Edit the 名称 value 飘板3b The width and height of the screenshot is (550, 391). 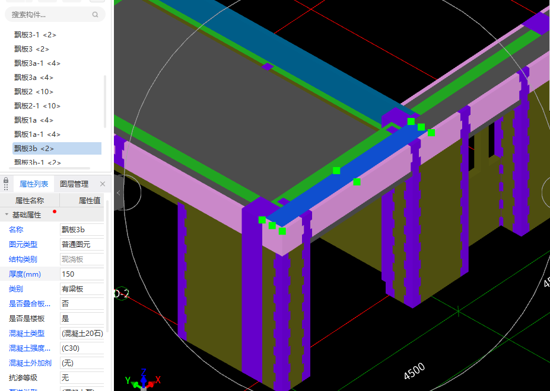tap(82, 229)
